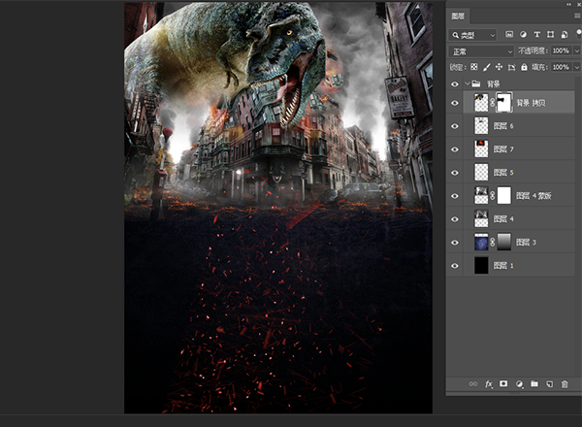Viewport: 582px width, 427px height.
Task: Click the new layer icon
Action: click(x=548, y=384)
